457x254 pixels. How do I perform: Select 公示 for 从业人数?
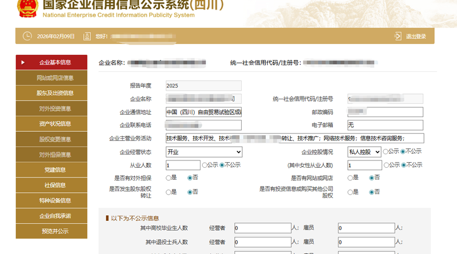pos(205,165)
